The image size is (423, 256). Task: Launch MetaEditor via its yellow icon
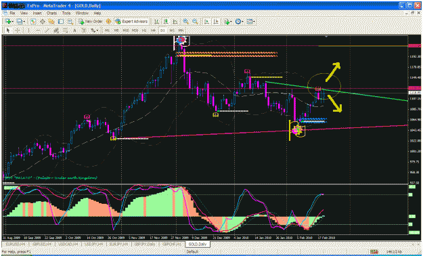[x=108, y=22]
